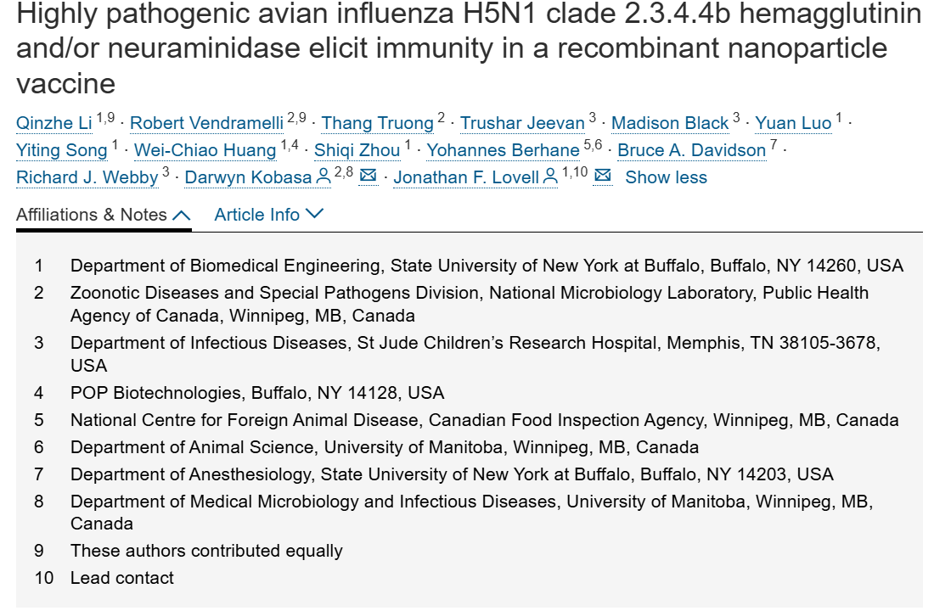The height and width of the screenshot is (611, 934).
Task: Open the Article Info tab
Action: [x=268, y=215]
